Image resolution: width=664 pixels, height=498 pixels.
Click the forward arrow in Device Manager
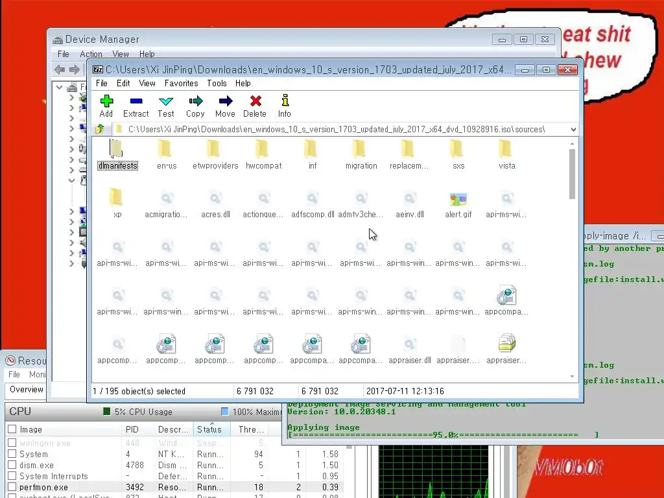(74, 69)
